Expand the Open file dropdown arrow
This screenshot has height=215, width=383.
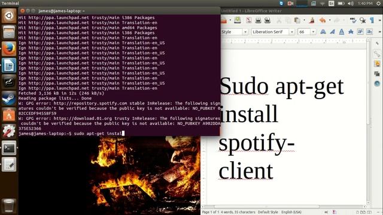230,20
